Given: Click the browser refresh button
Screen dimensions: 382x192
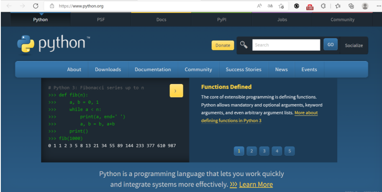Looking at the screenshot, I should pyautogui.click(x=36, y=6).
